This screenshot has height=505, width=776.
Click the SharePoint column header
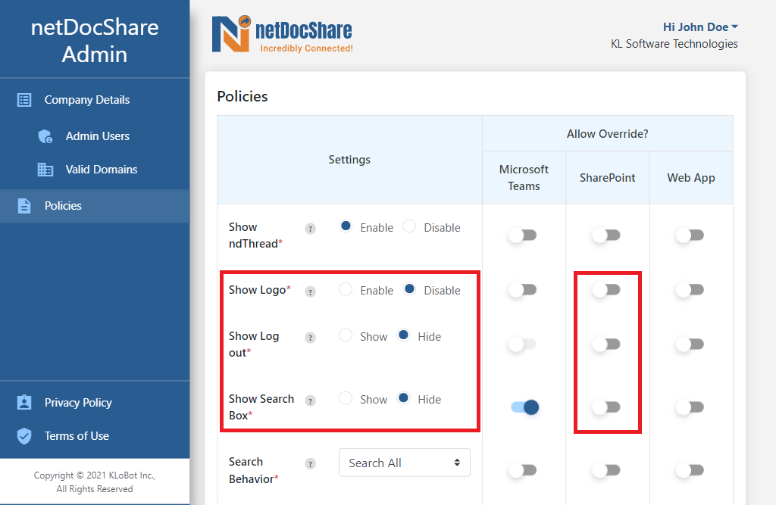pyautogui.click(x=607, y=178)
